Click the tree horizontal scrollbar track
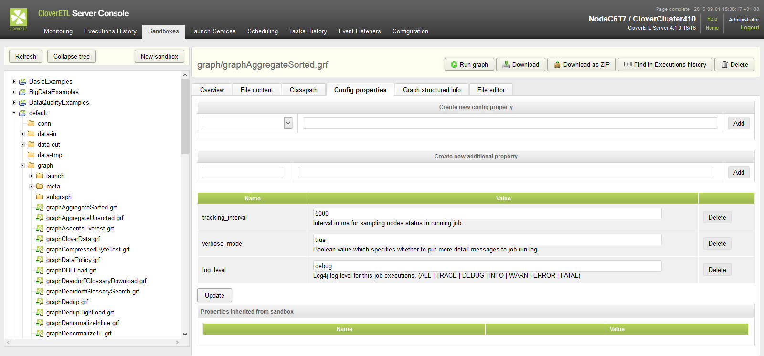This screenshot has height=356, width=764. click(x=93, y=342)
